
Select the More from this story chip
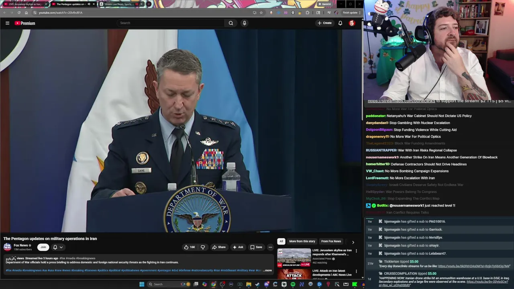coord(302,241)
